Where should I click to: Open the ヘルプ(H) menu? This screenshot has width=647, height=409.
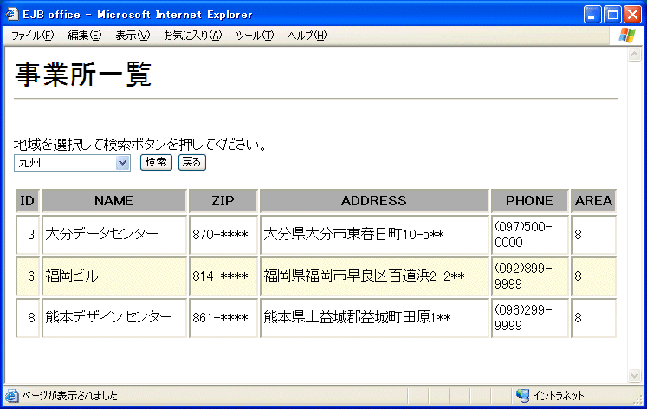tap(307, 36)
